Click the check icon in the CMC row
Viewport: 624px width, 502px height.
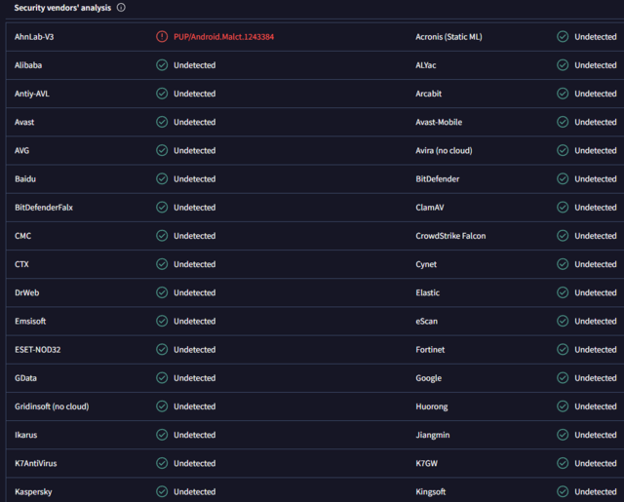click(162, 236)
